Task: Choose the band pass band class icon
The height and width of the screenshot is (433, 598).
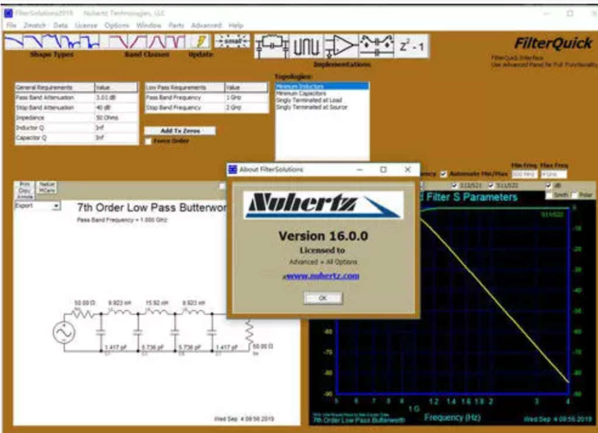Action: [157, 41]
